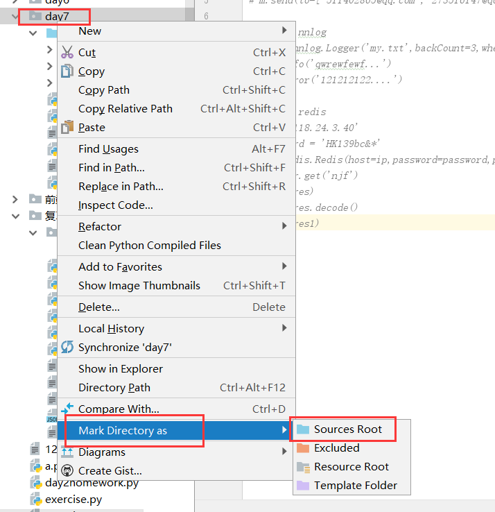Image resolution: width=495 pixels, height=512 pixels.
Task: Choose Delete... menu entry
Action: (176, 307)
